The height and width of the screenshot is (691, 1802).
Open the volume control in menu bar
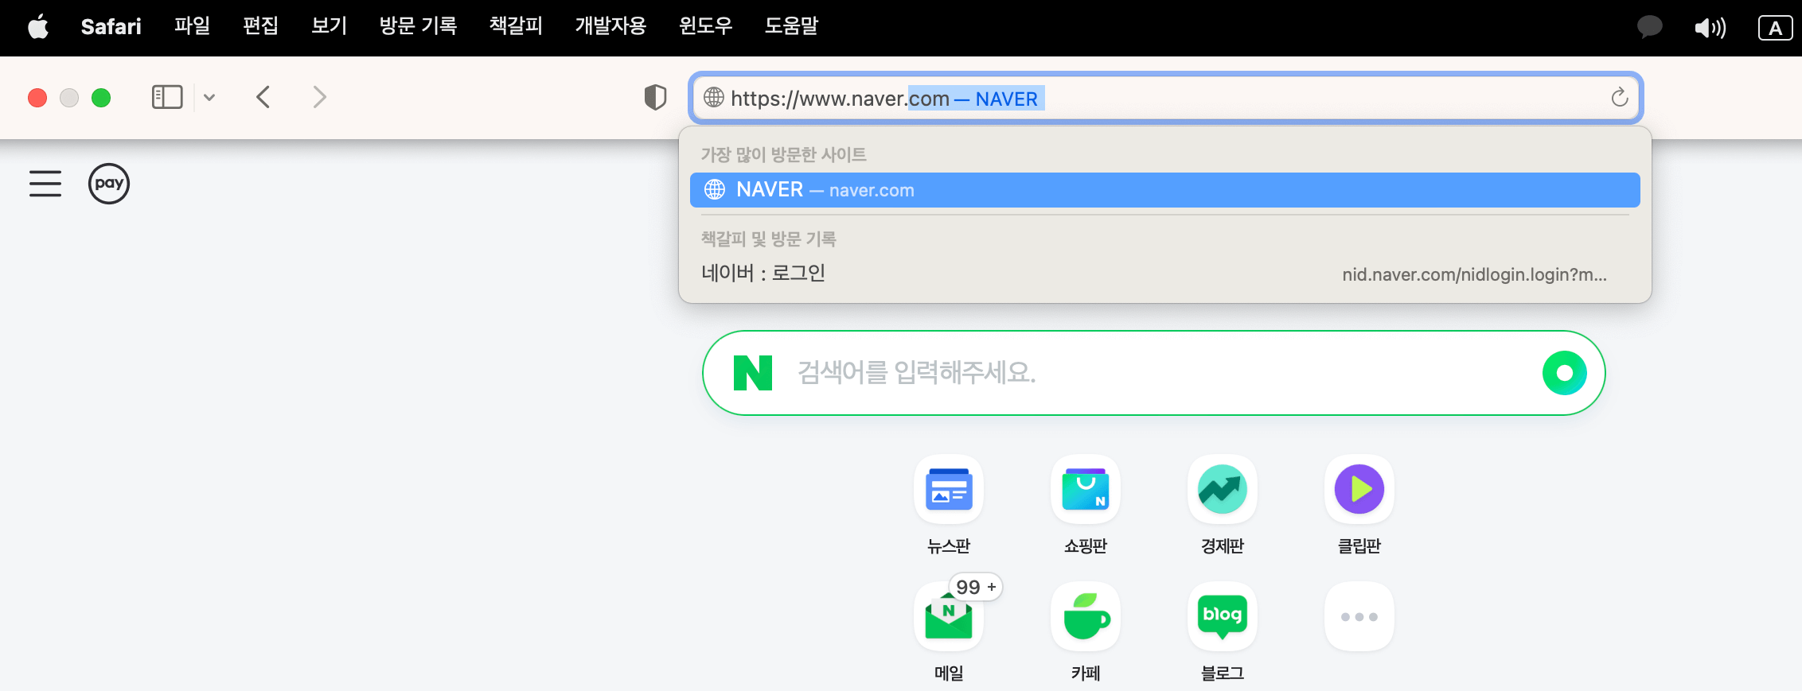[1710, 28]
